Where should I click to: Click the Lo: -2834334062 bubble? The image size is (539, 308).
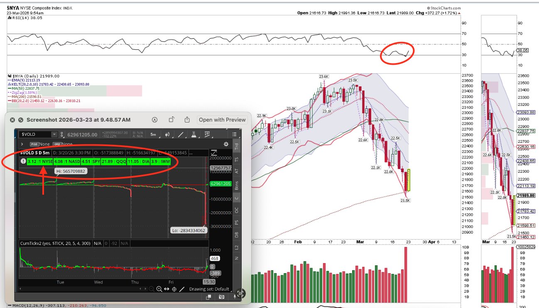coord(189,230)
